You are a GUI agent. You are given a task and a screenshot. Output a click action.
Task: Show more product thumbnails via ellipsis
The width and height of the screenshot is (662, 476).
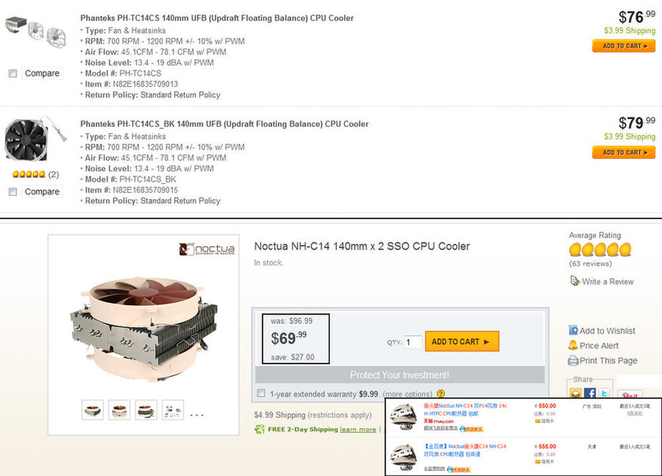click(197, 415)
